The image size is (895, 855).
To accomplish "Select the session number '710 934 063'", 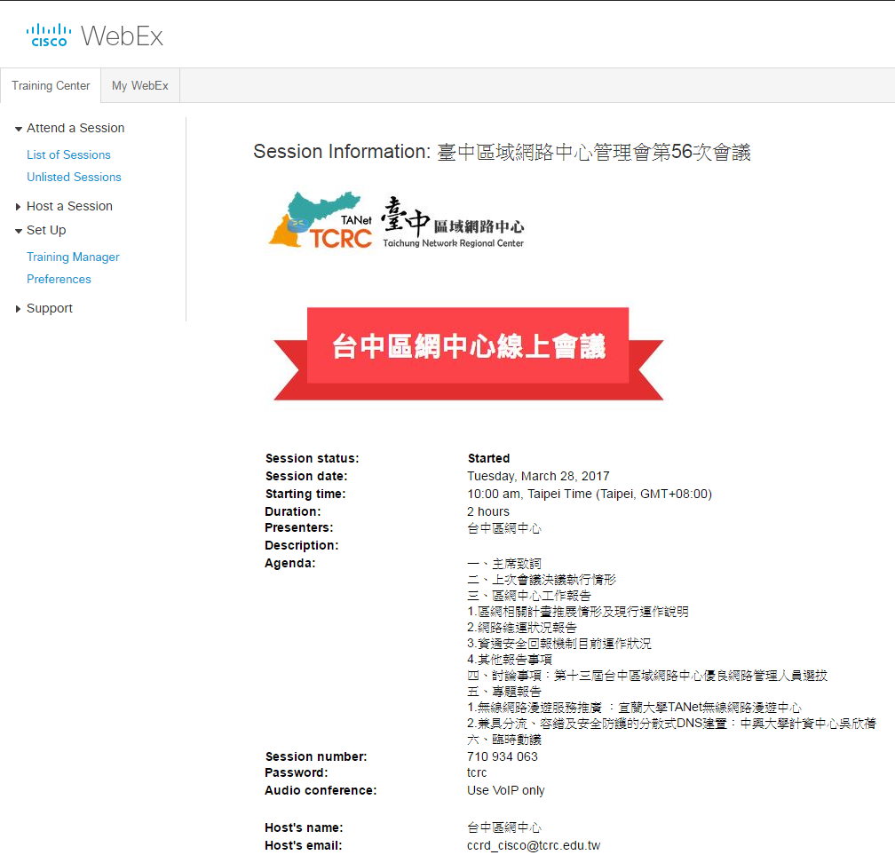I will [x=503, y=756].
